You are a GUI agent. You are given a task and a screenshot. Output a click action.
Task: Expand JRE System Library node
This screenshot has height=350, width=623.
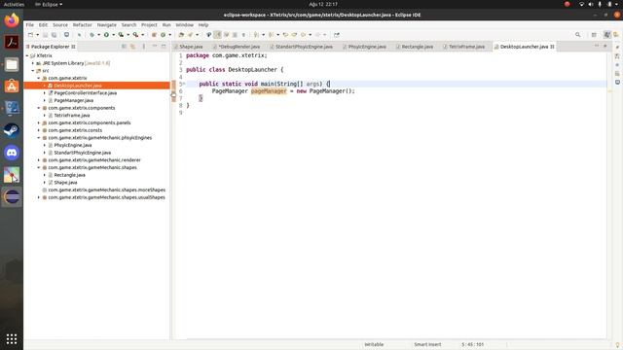pyautogui.click(x=33, y=63)
